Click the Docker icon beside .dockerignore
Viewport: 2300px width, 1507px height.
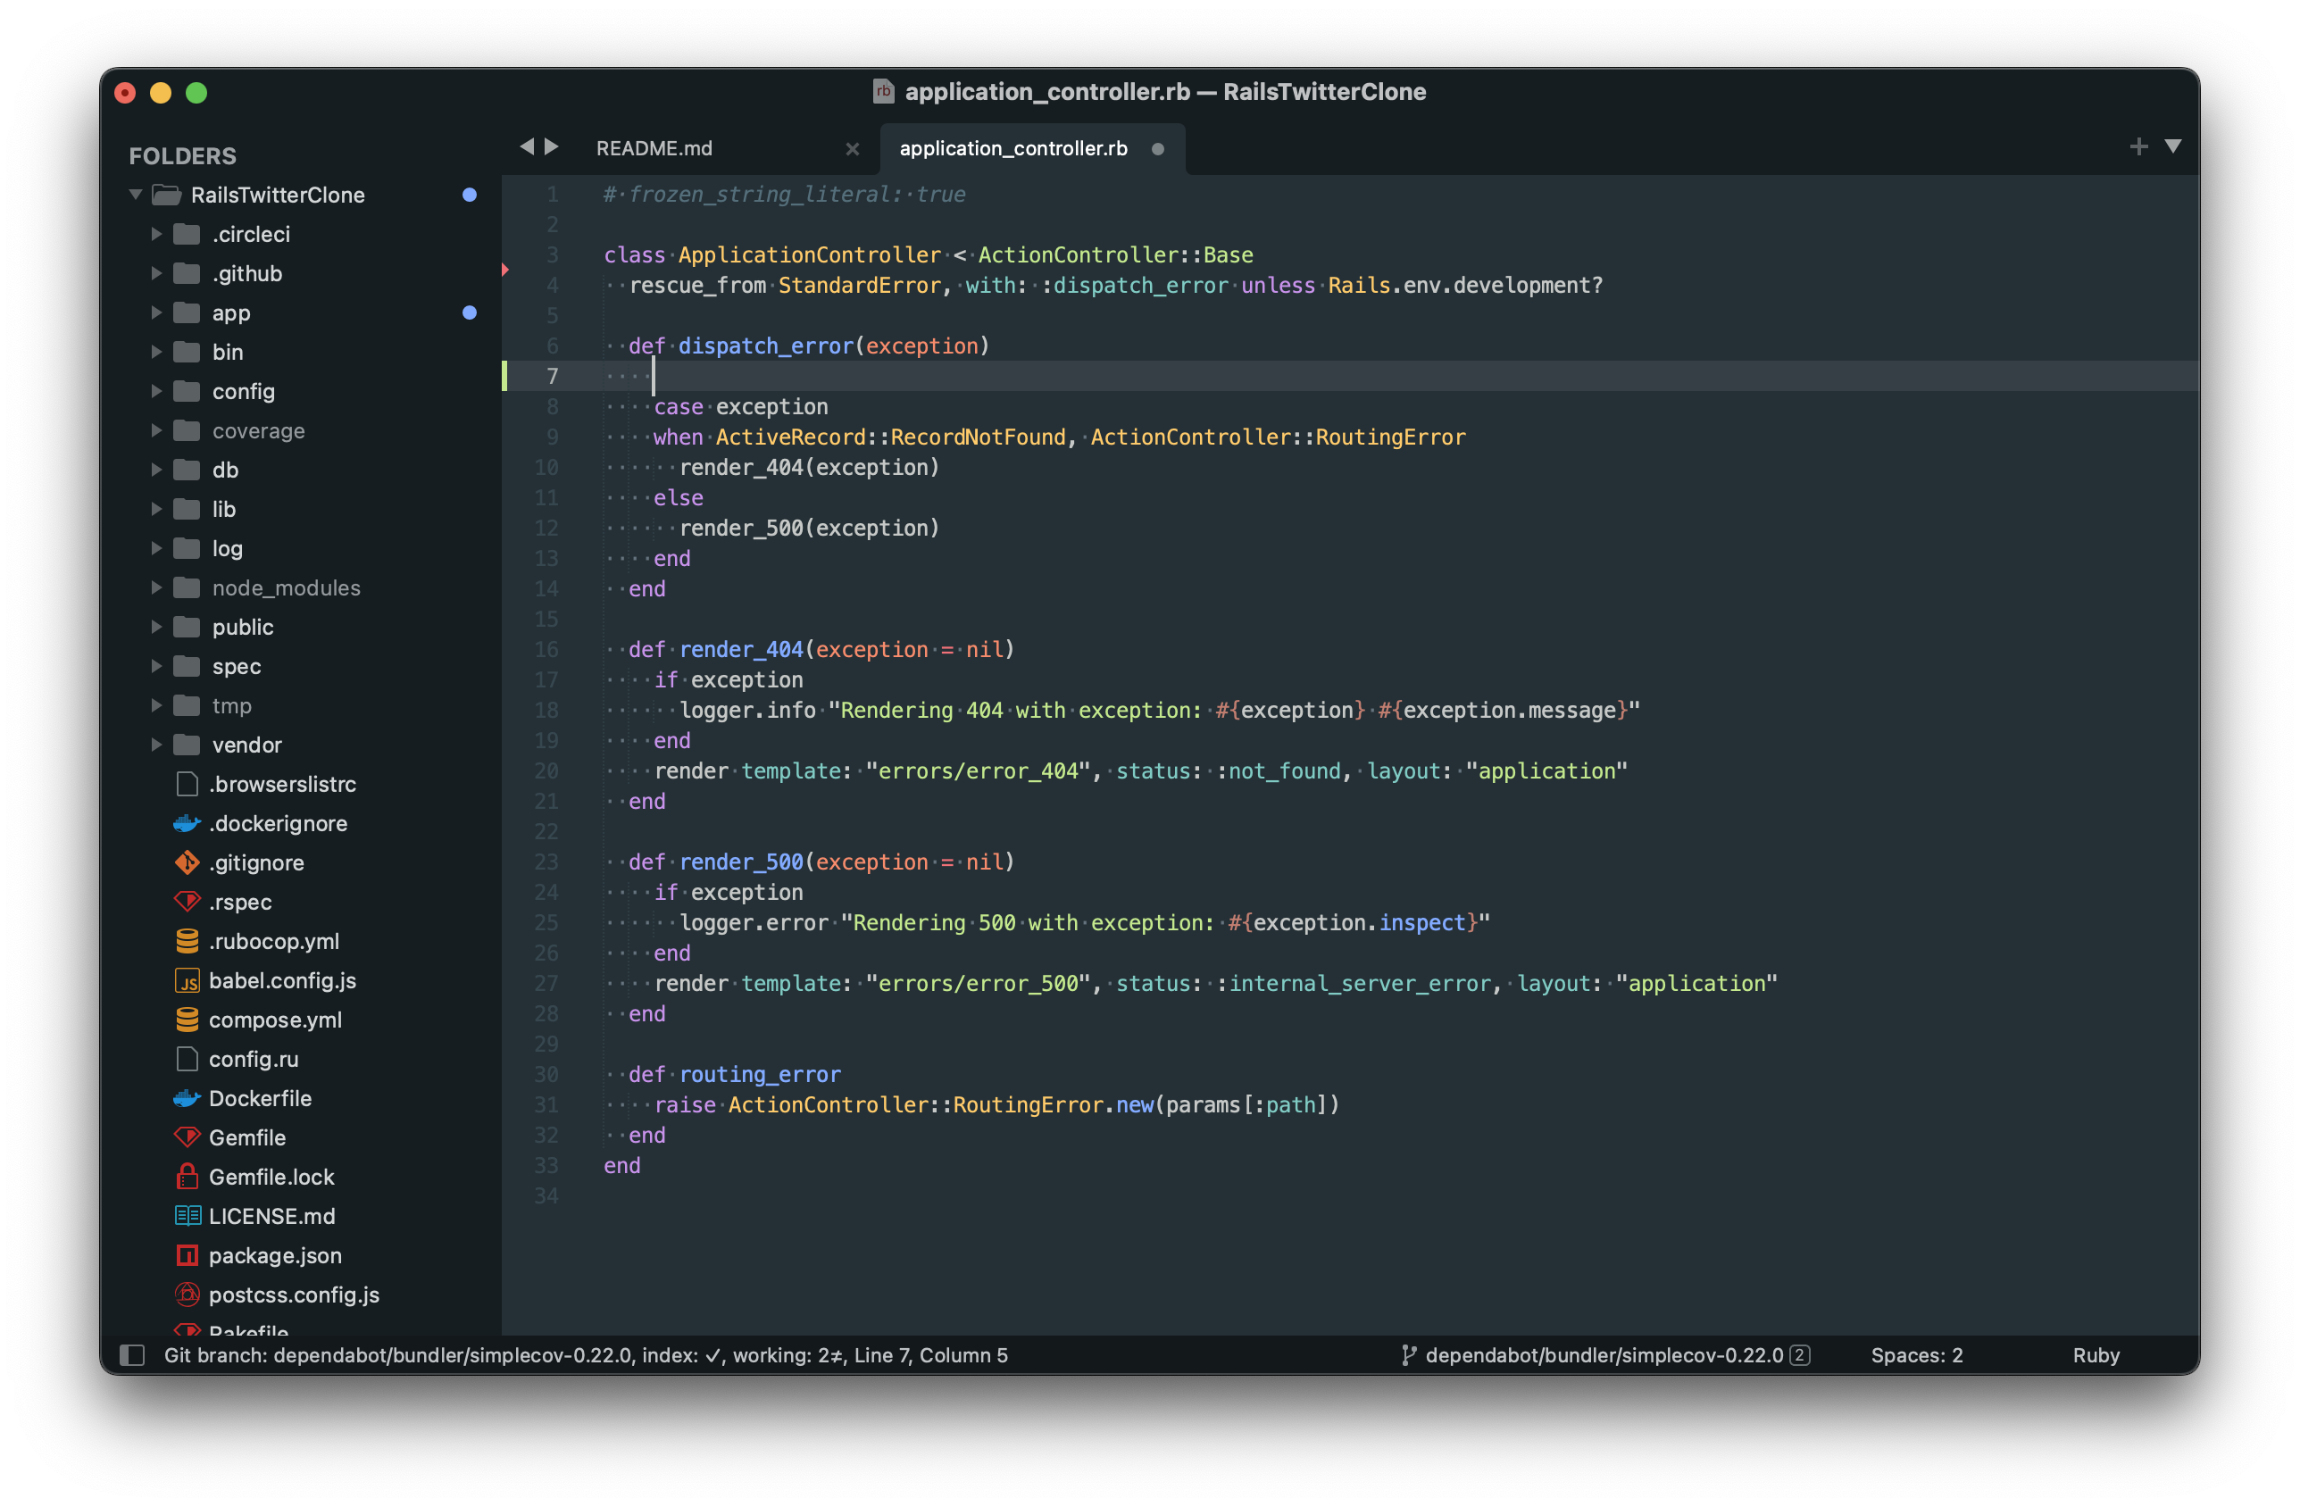point(187,823)
